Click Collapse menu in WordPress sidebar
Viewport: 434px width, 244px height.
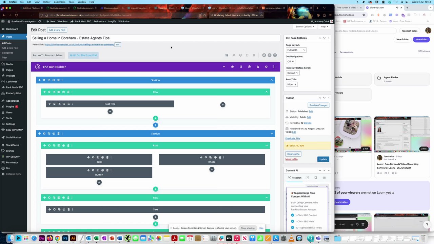coord(14,174)
